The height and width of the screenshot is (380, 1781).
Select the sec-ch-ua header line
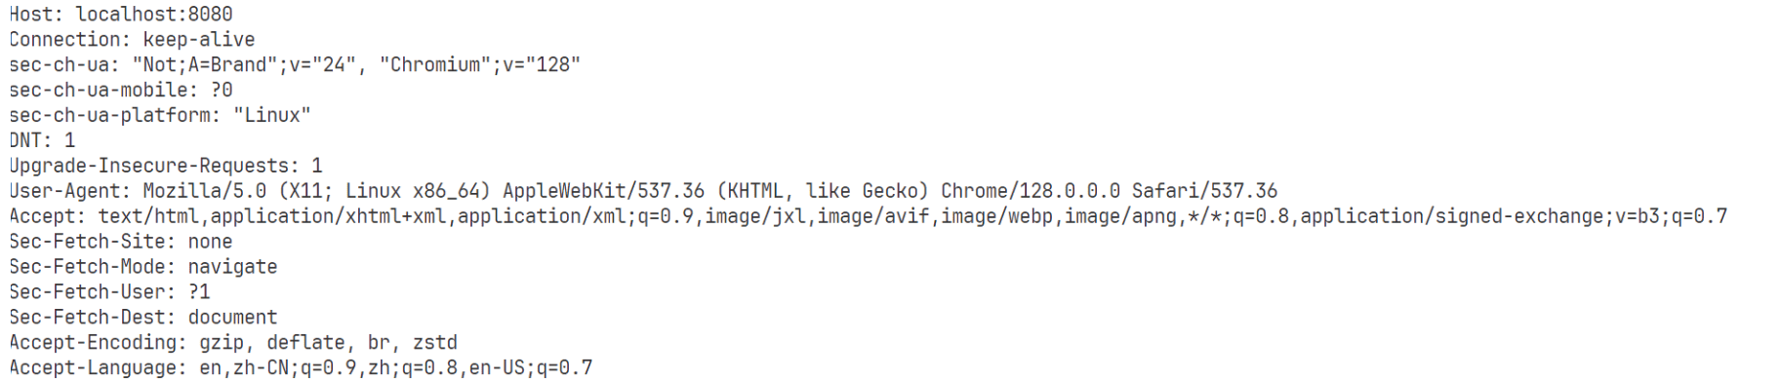(x=295, y=65)
